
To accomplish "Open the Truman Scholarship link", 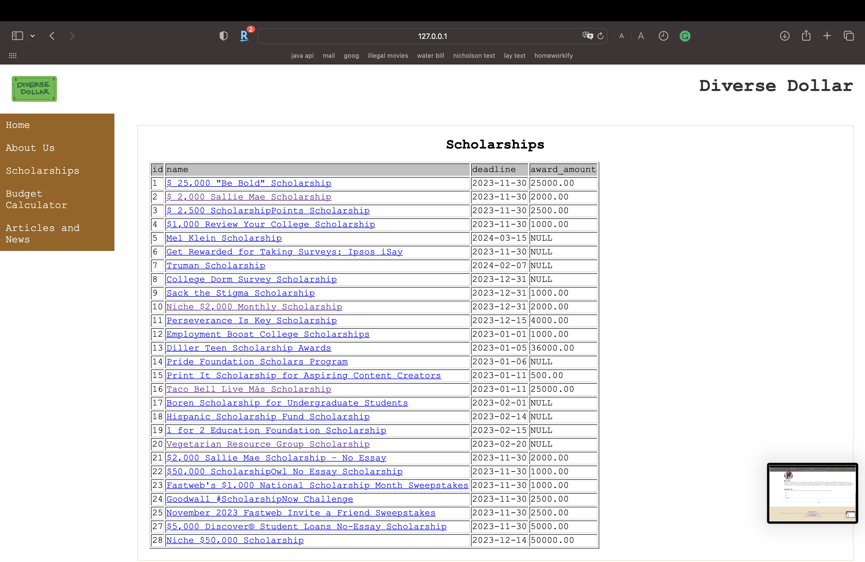I will click(x=216, y=265).
